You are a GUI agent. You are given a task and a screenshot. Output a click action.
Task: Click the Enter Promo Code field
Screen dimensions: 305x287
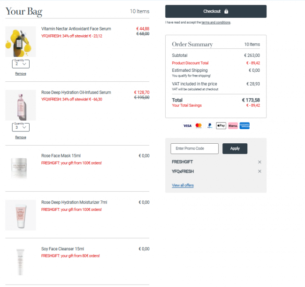tap(195, 148)
